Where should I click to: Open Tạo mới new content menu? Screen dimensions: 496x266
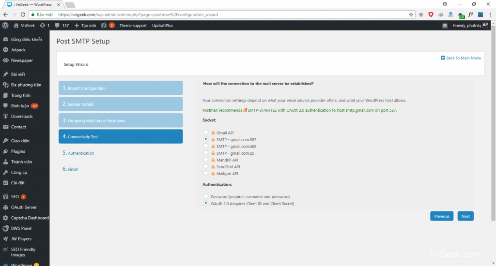[85, 26]
